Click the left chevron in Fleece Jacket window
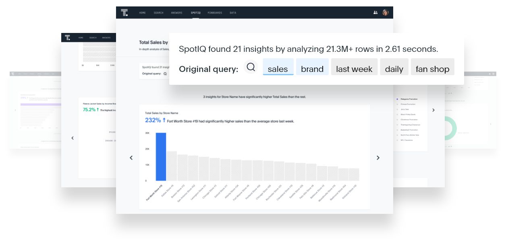The image size is (506, 246). click(73, 138)
